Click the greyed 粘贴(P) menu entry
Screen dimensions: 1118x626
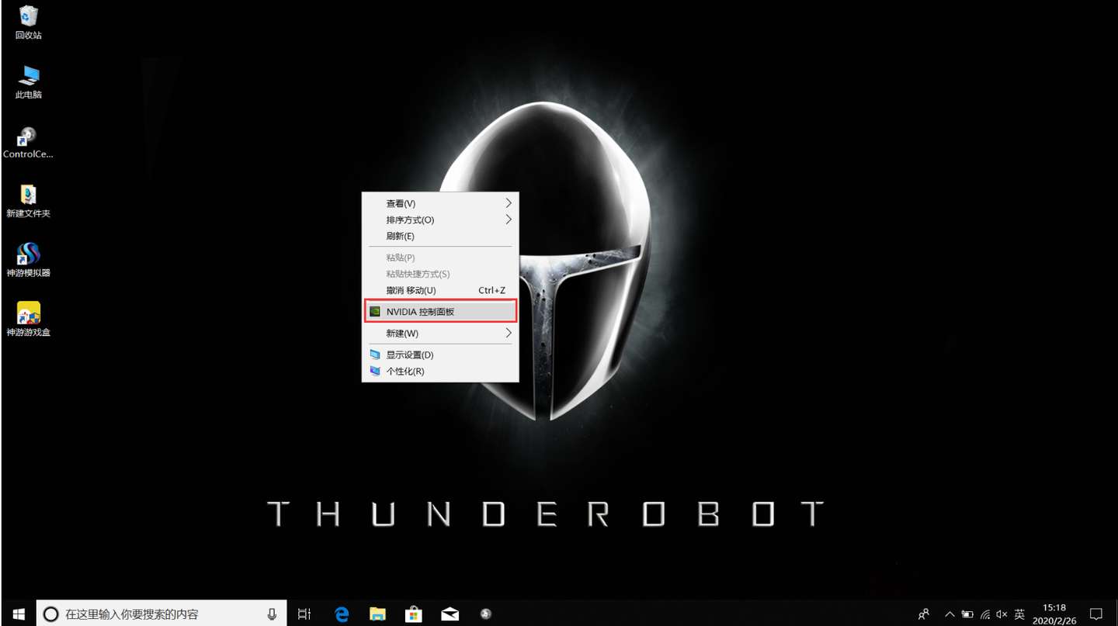coord(440,258)
